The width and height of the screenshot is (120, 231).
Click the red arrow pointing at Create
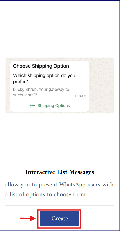(28, 218)
